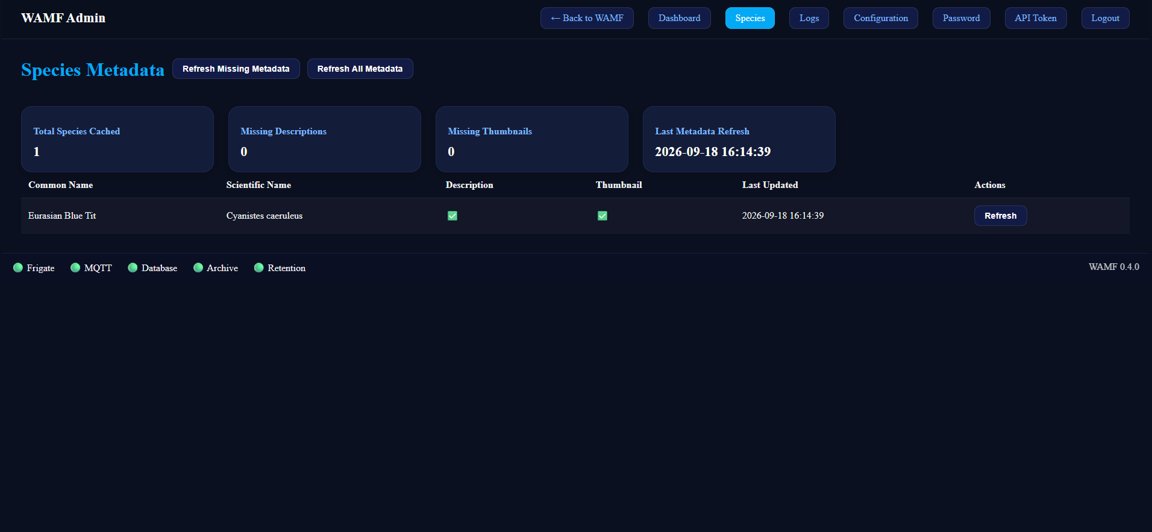Click the Species Metadata heading
This screenshot has height=532, width=1152.
tap(93, 70)
